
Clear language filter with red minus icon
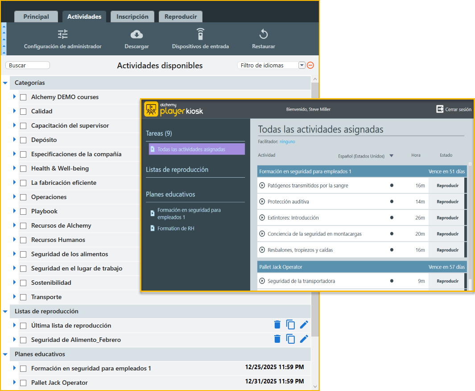click(x=310, y=65)
